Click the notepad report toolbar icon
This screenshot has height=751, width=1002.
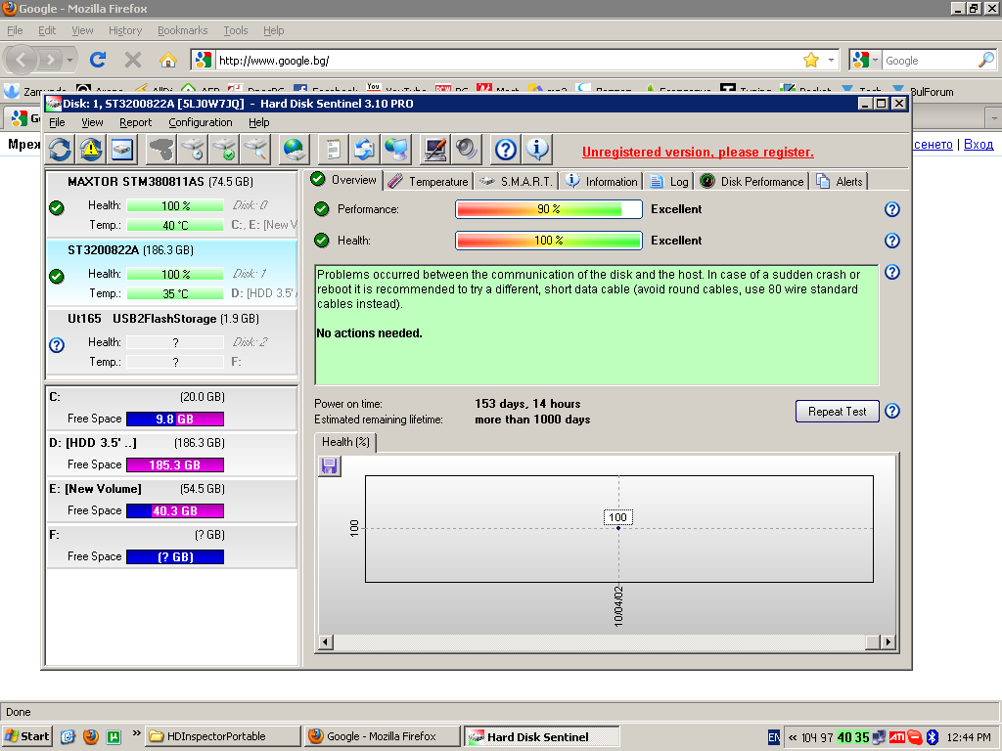coord(334,149)
